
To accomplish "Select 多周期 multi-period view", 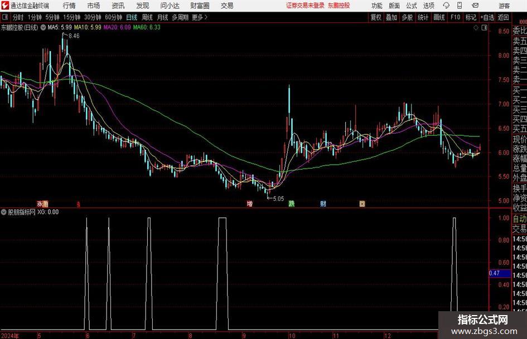I will pos(180,17).
